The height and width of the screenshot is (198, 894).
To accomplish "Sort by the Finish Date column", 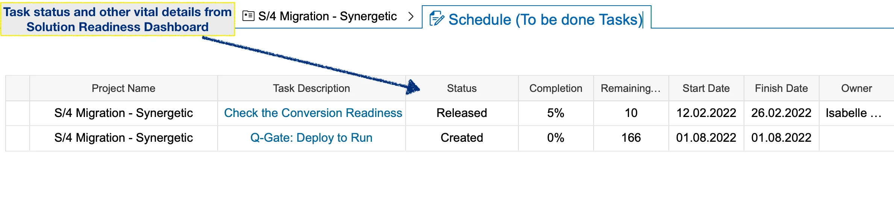I will pos(781,88).
